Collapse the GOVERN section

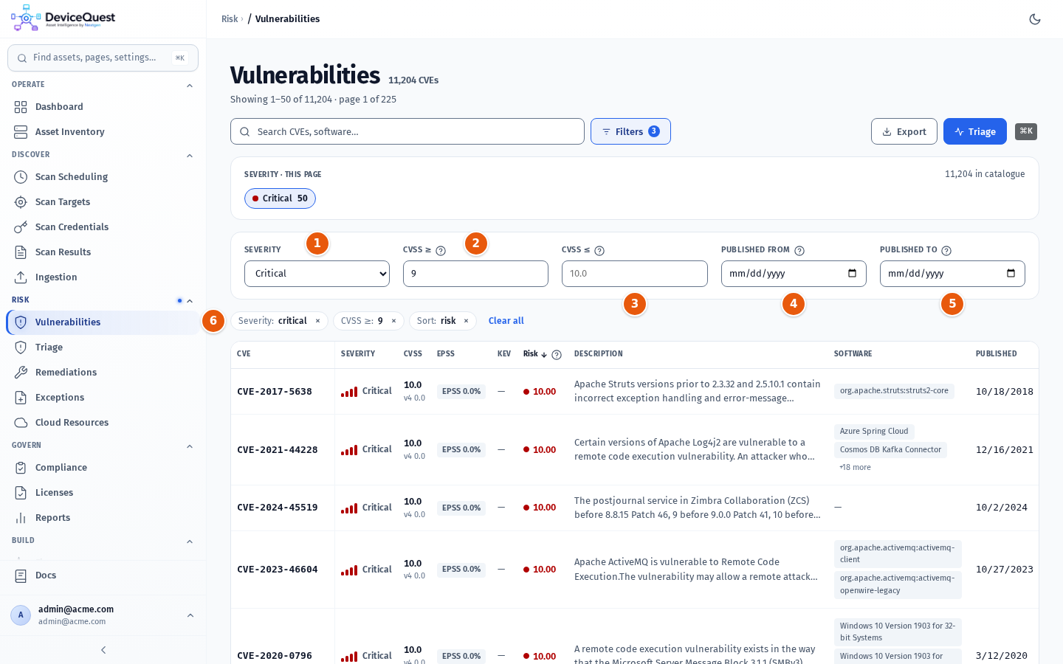pos(190,446)
